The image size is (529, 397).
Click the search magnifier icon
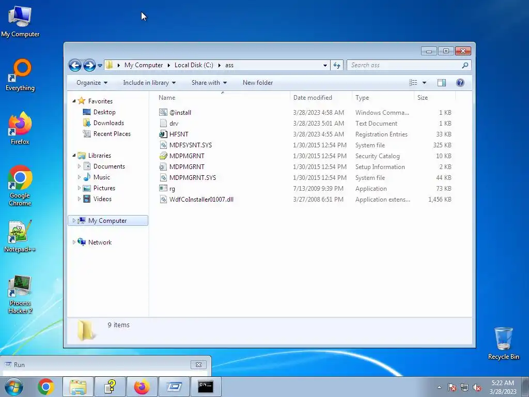pos(465,65)
